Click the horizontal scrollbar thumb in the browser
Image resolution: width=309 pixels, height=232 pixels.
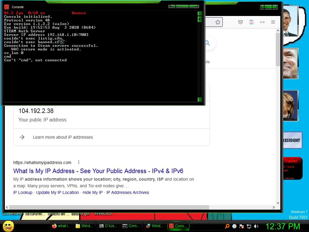(x=109, y=207)
